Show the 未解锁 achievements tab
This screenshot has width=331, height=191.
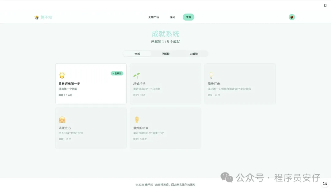[x=194, y=54]
